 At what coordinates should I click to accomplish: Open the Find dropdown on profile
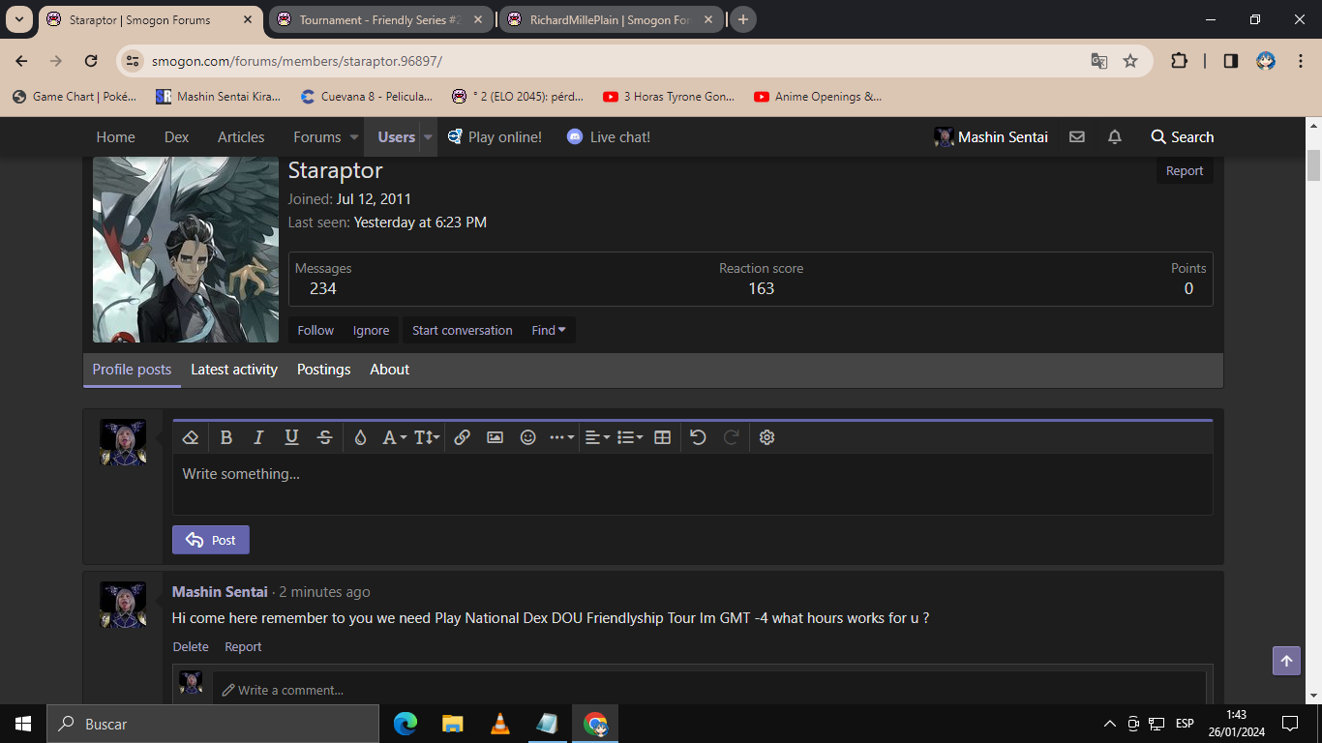click(549, 330)
